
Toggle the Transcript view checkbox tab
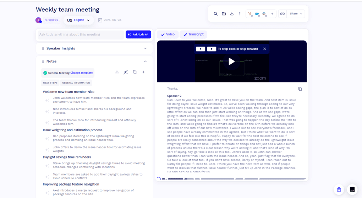193,34
